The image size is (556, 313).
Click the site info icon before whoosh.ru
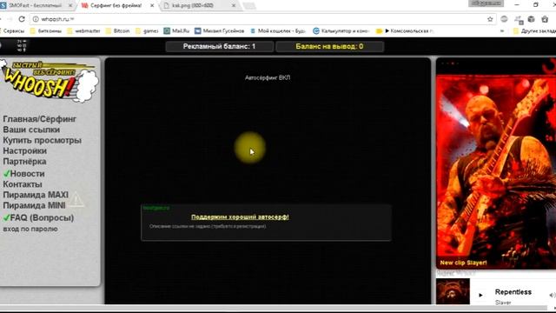pyautogui.click(x=36, y=19)
